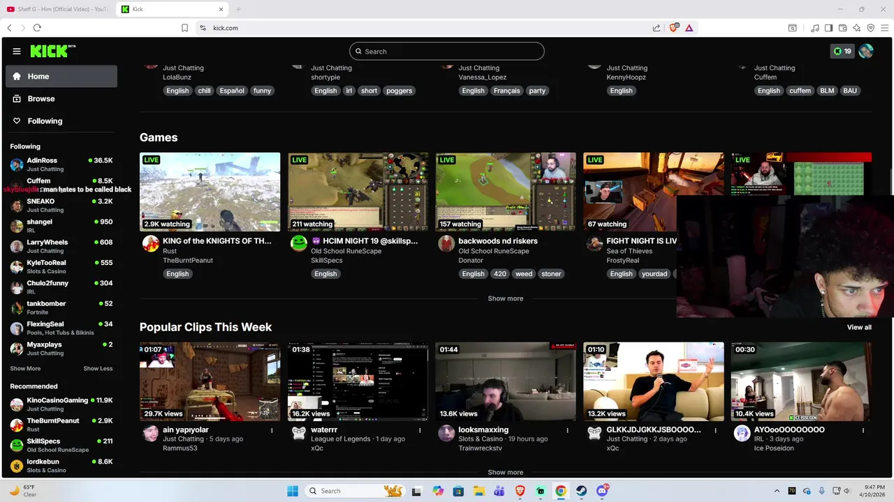Image resolution: width=894 pixels, height=502 pixels.
Task: Open the Kick hamburger menu
Action: point(17,51)
